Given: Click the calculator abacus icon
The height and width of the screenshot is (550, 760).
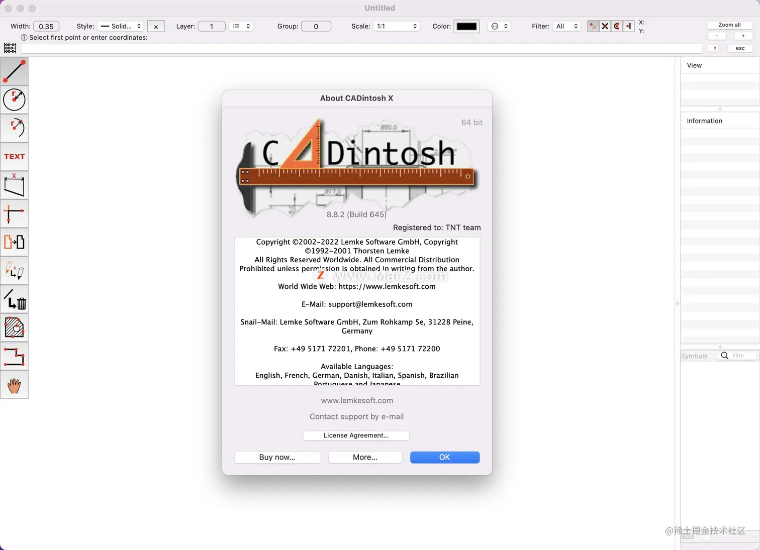Looking at the screenshot, I should 10,48.
